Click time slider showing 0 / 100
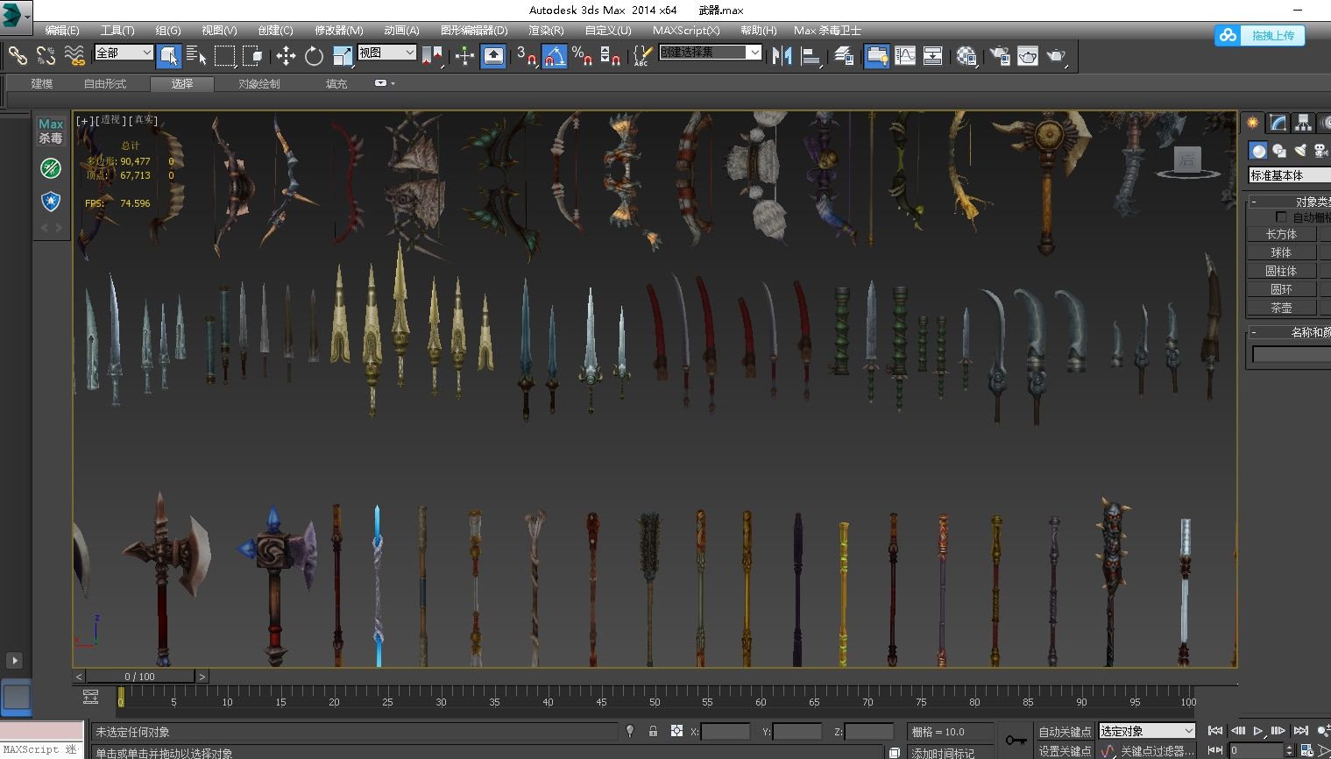 coord(140,677)
